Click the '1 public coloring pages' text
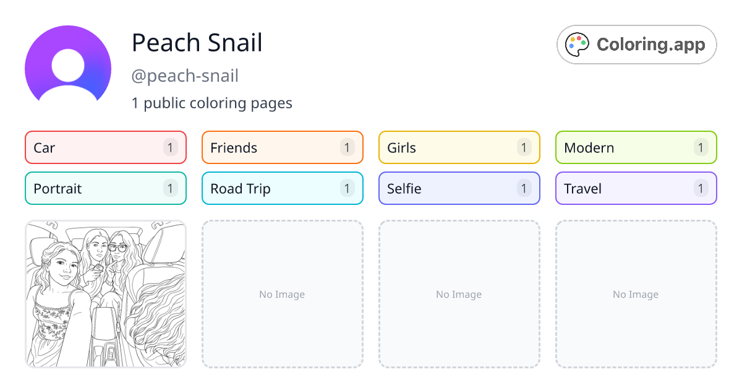The width and height of the screenshot is (742, 390). 212,103
